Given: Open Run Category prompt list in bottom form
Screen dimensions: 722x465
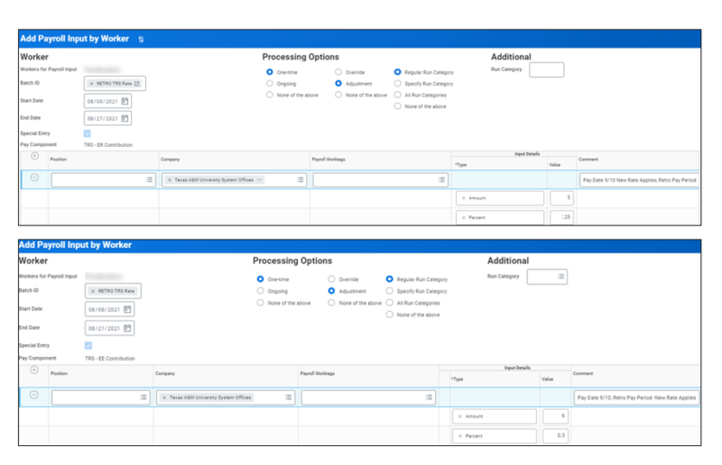Looking at the screenshot, I should click(x=560, y=277).
